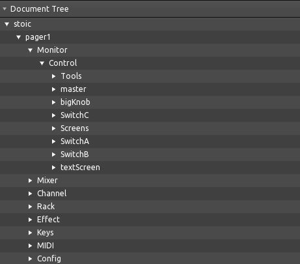Select the Tools tree item label
The height and width of the screenshot is (264, 300).
[72, 76]
